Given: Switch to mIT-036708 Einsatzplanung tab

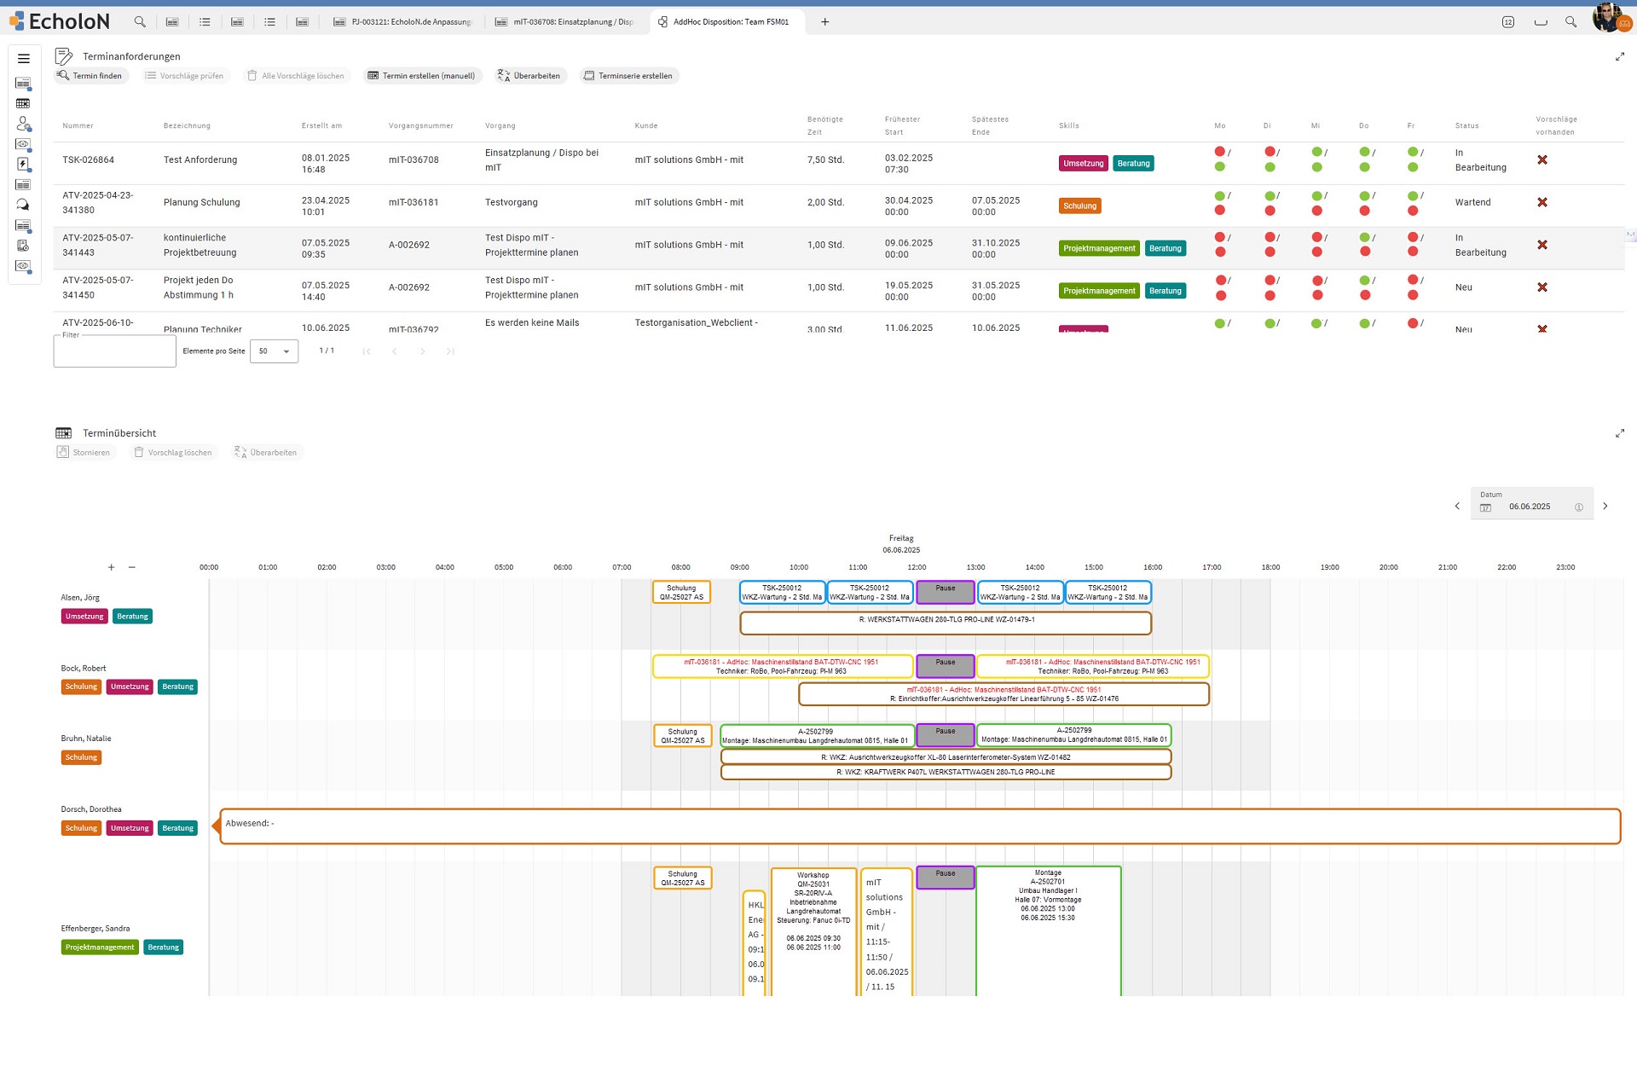Looking at the screenshot, I should coord(564,22).
